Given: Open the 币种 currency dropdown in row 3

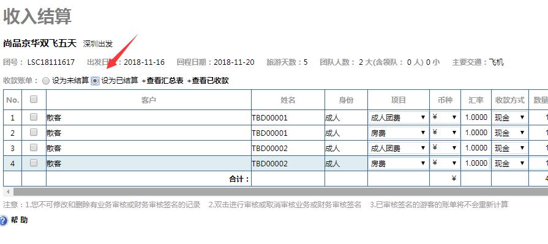Looking at the screenshot, I should pyautogui.click(x=445, y=148).
